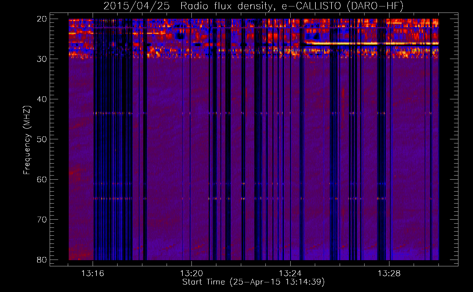This screenshot has height=292, width=473.
Task: Select the 13:28 time tick label
Action: pyautogui.click(x=389, y=274)
